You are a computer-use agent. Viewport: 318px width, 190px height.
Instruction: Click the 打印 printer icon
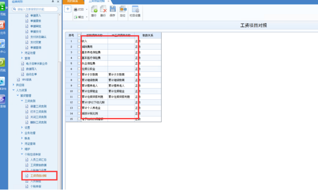tap(76, 10)
